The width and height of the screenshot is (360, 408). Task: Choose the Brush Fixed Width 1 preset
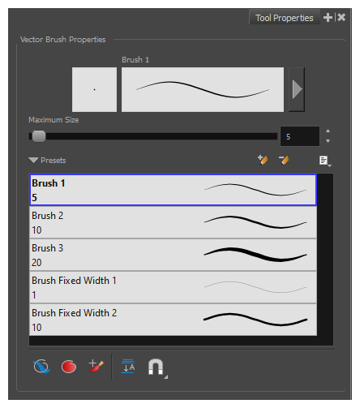(x=173, y=287)
